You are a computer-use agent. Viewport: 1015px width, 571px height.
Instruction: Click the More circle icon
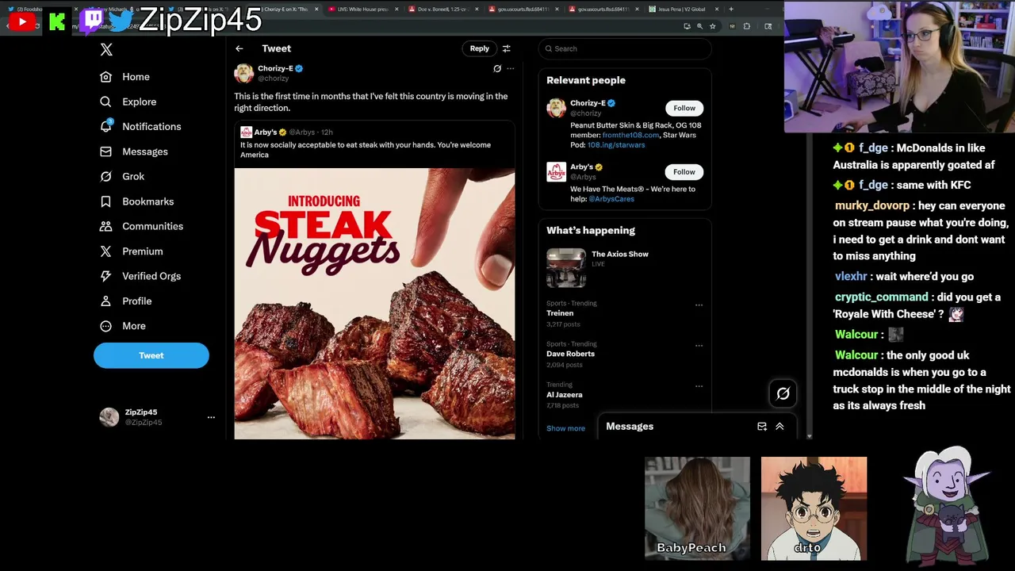click(105, 326)
